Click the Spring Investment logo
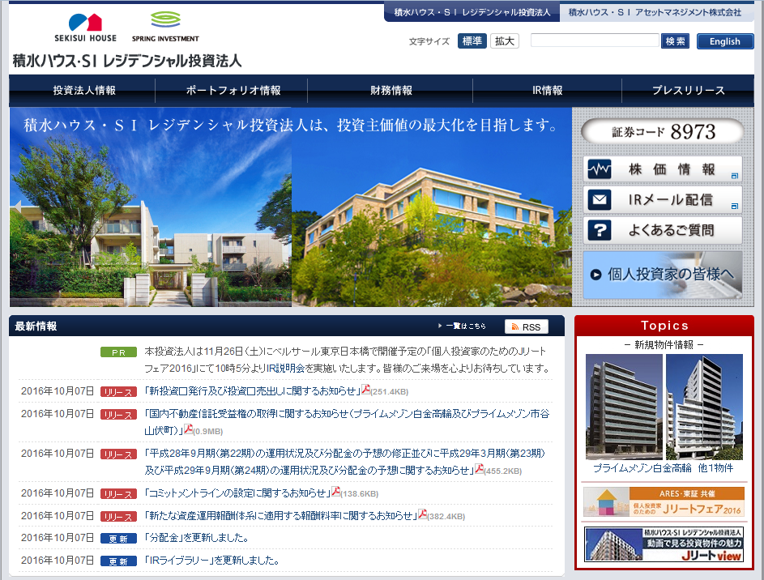764x580 pixels. click(x=164, y=28)
